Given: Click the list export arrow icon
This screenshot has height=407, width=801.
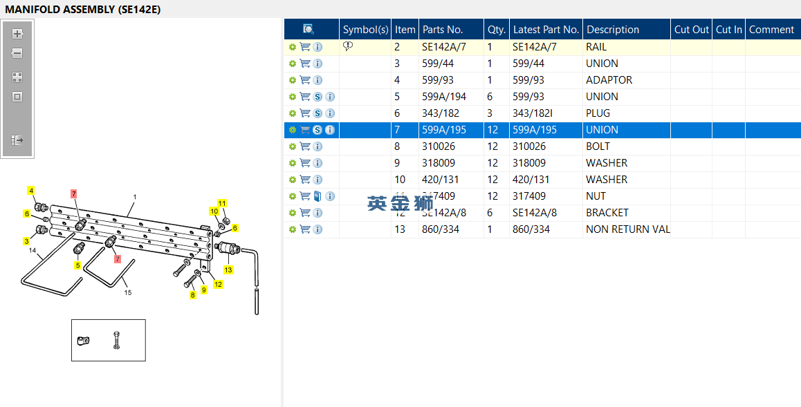Looking at the screenshot, I should 17,140.
